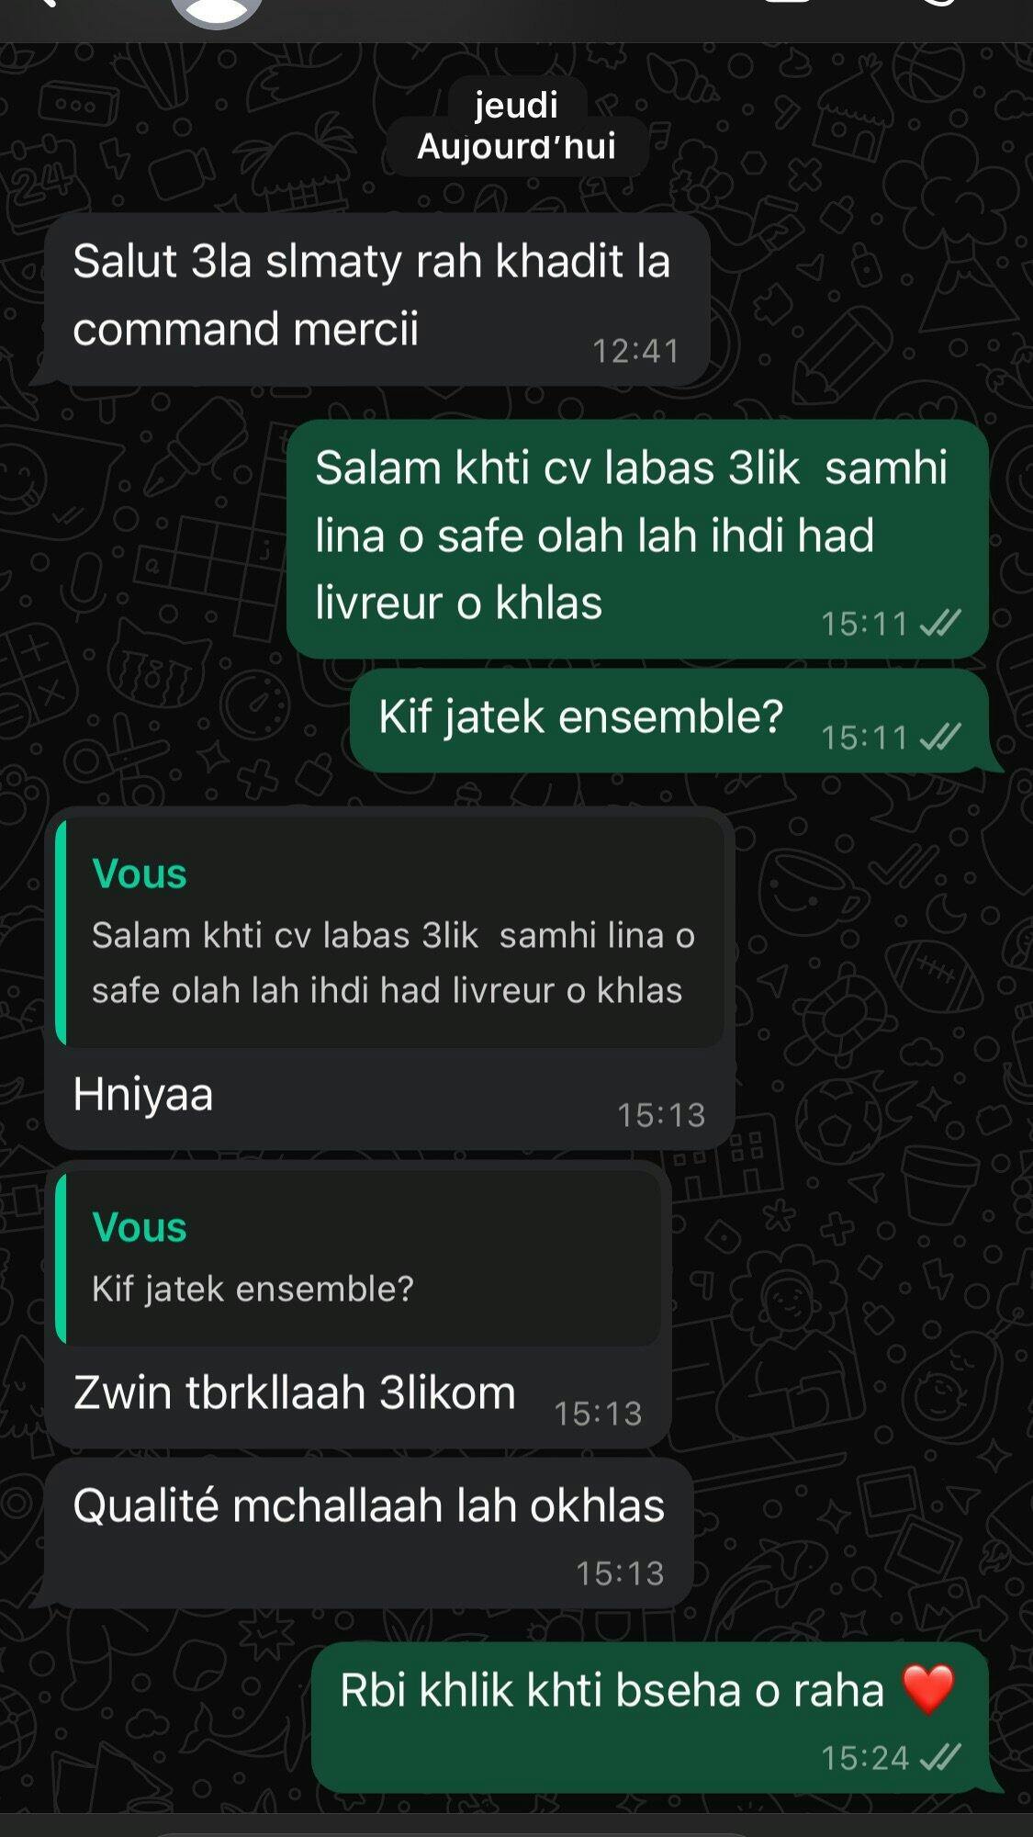Select the 'Qualité mchallaah lah okhlas' message
Screen dimensions: 1033x1837
click(369, 1533)
